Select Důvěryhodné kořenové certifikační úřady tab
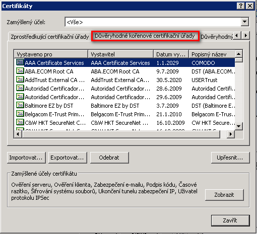 pyautogui.click(x=145, y=36)
